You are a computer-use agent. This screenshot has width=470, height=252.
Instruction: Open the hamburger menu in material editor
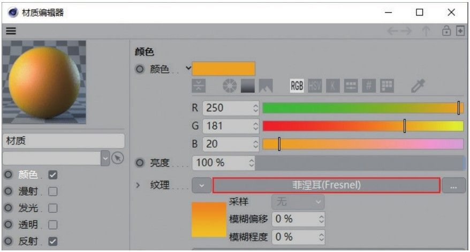pyautogui.click(x=11, y=32)
